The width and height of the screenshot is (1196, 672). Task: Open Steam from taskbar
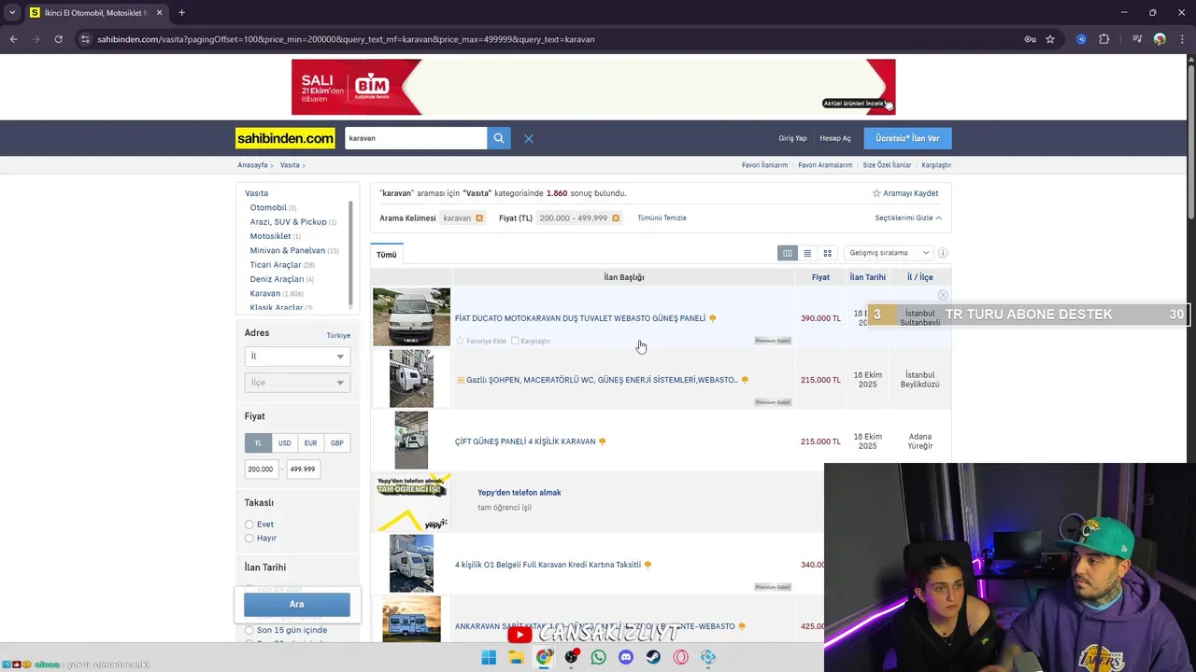coord(653,657)
